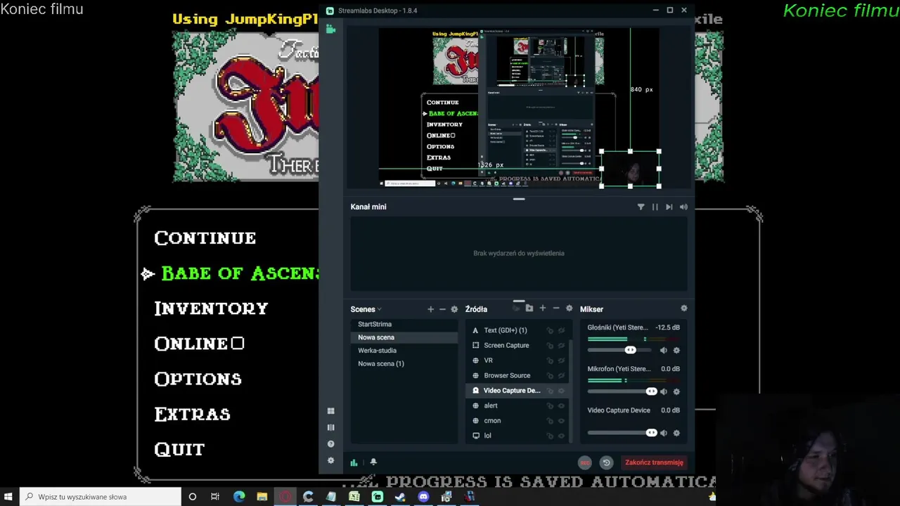This screenshot has height=506, width=900.
Task: Remove the selected scene with minus icon
Action: (x=442, y=309)
